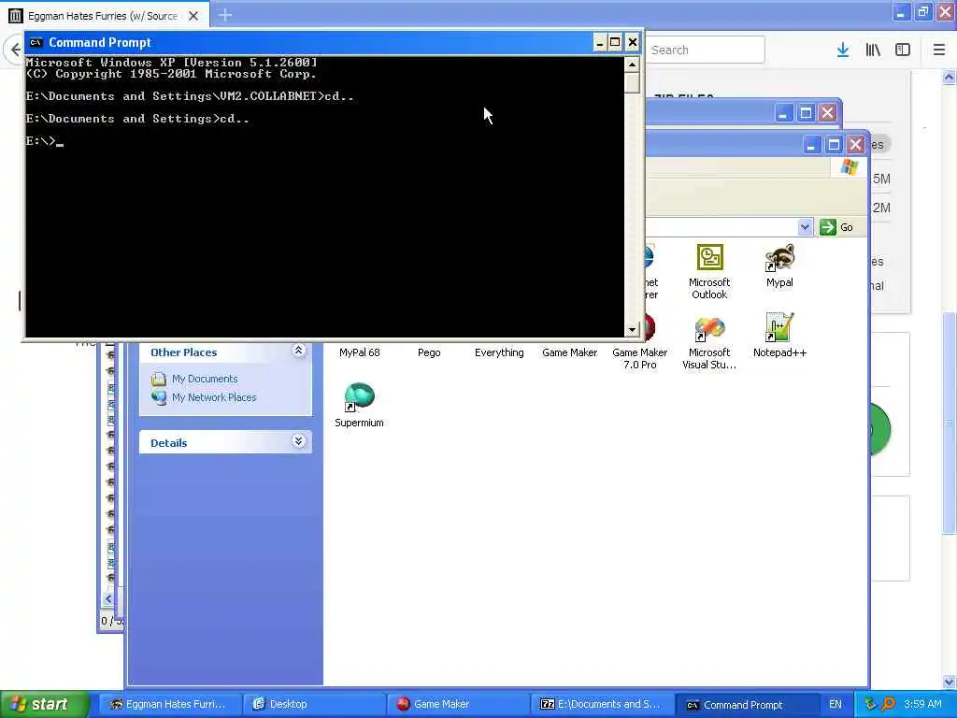
Task: Click the browser Search input field
Action: (x=705, y=50)
